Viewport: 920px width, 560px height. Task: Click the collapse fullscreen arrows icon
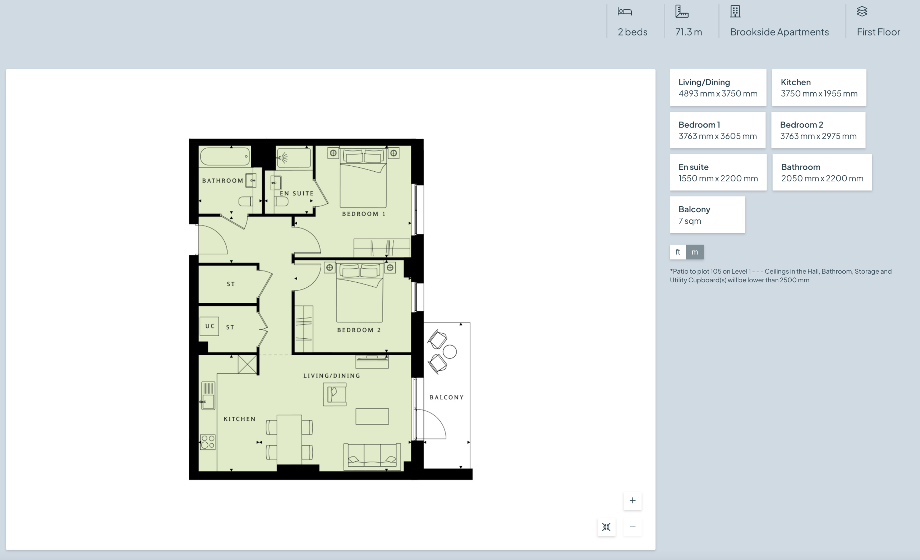click(x=606, y=527)
